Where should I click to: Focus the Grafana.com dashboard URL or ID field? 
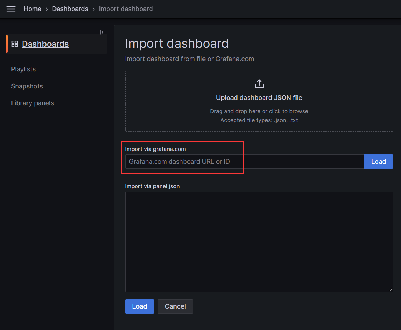pos(244,161)
